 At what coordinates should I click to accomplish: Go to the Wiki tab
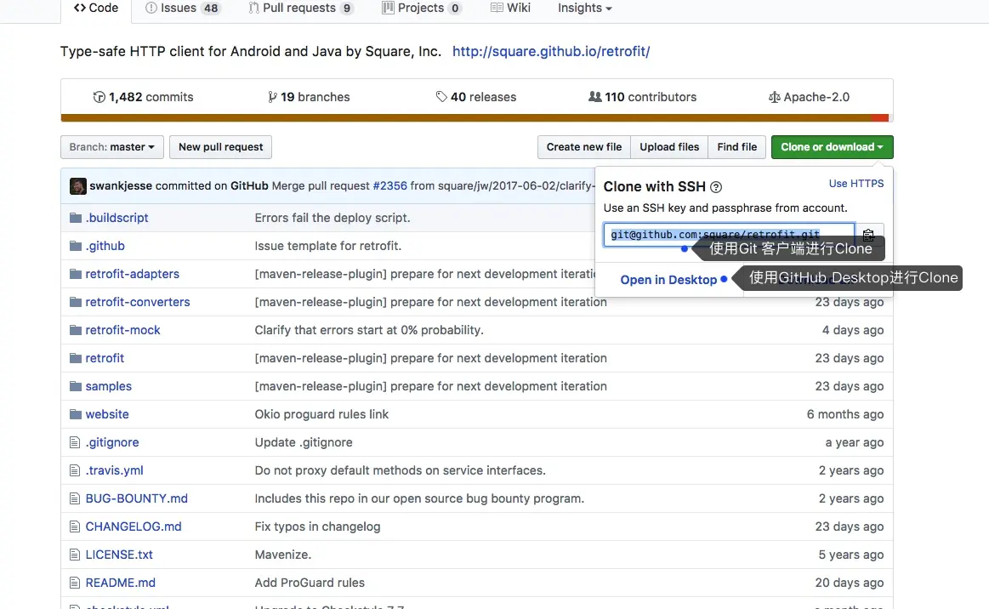pyautogui.click(x=510, y=9)
